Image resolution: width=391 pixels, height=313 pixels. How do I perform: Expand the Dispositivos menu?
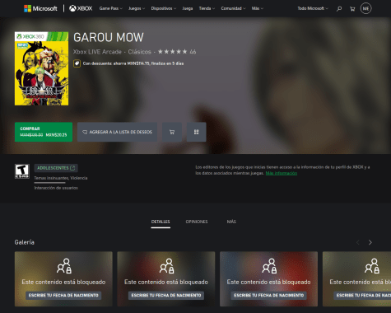[x=164, y=8]
